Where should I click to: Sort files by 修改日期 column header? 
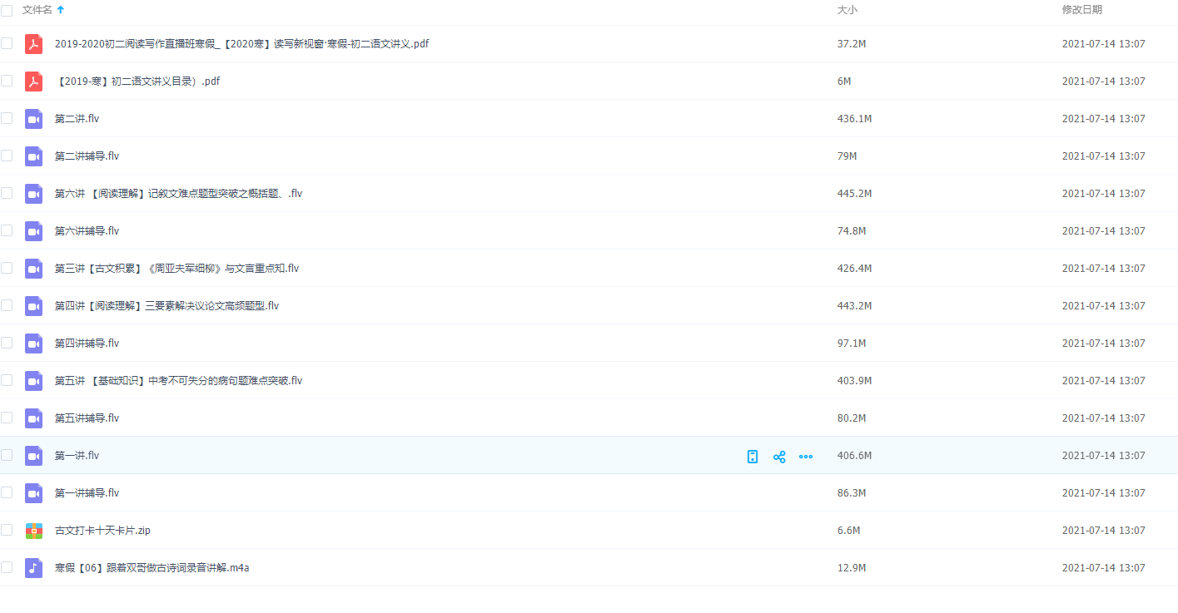pos(1081,10)
